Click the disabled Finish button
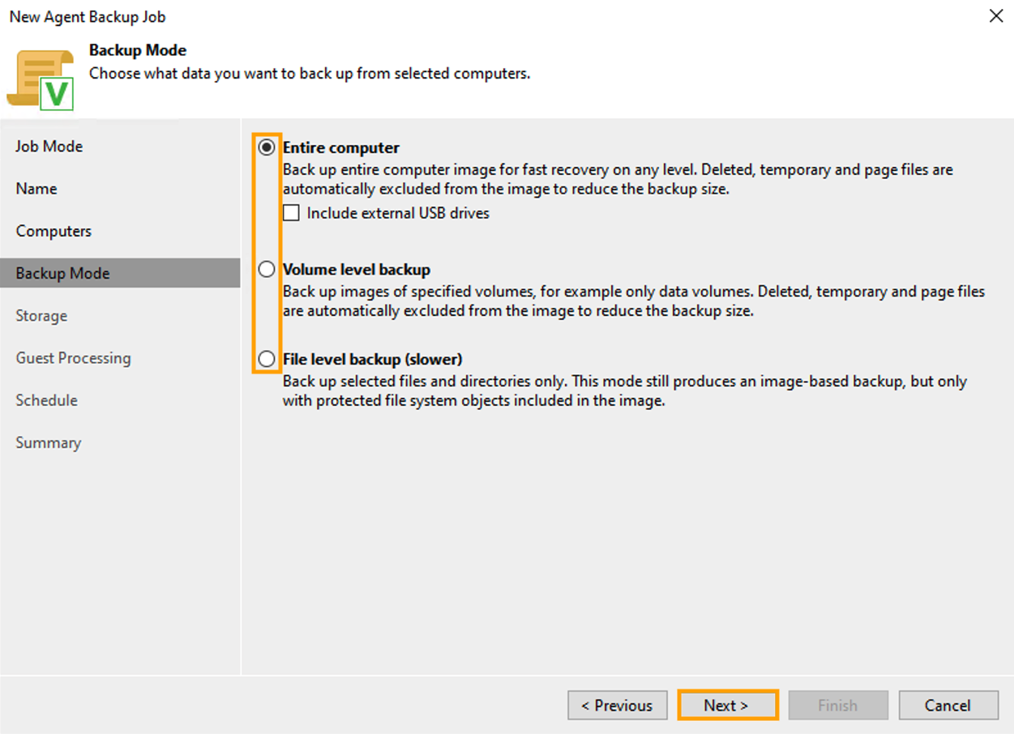The height and width of the screenshot is (734, 1014). tap(837, 705)
